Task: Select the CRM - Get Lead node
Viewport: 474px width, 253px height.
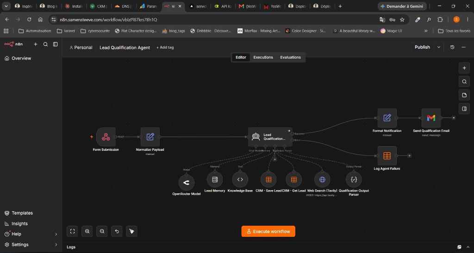Action: [294, 179]
